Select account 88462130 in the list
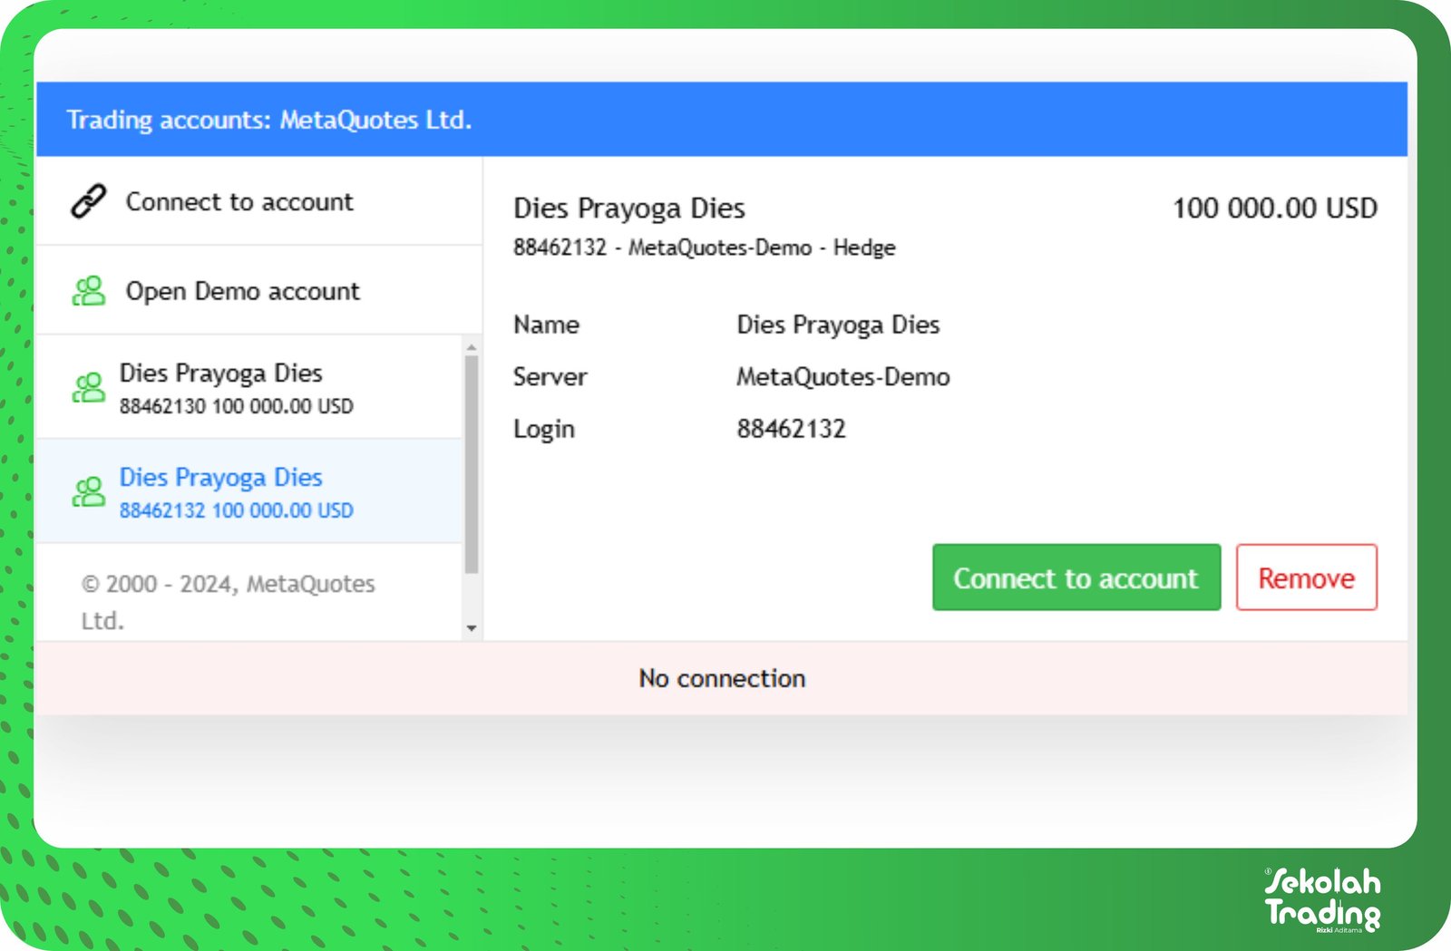 [x=248, y=387]
